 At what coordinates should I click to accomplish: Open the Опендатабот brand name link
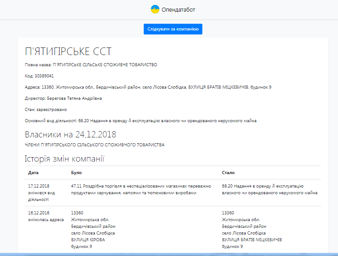click(x=179, y=9)
